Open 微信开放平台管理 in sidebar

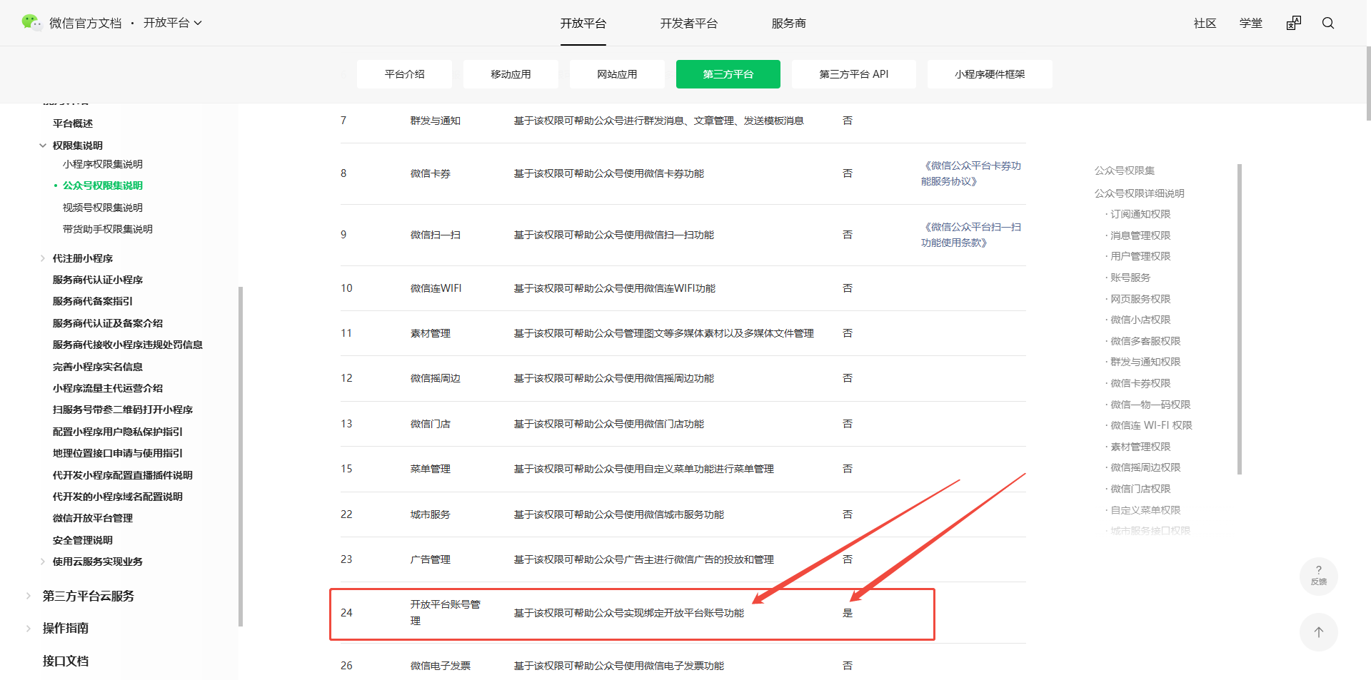(x=93, y=518)
